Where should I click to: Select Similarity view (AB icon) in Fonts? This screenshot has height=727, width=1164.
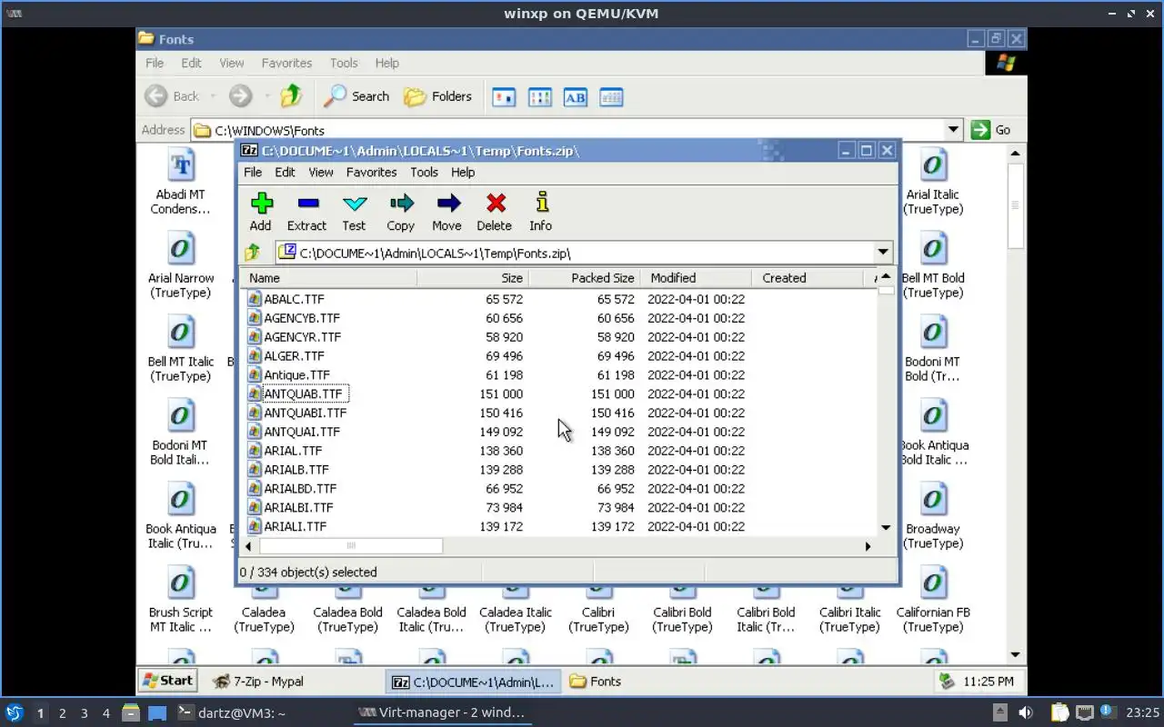pyautogui.click(x=576, y=97)
